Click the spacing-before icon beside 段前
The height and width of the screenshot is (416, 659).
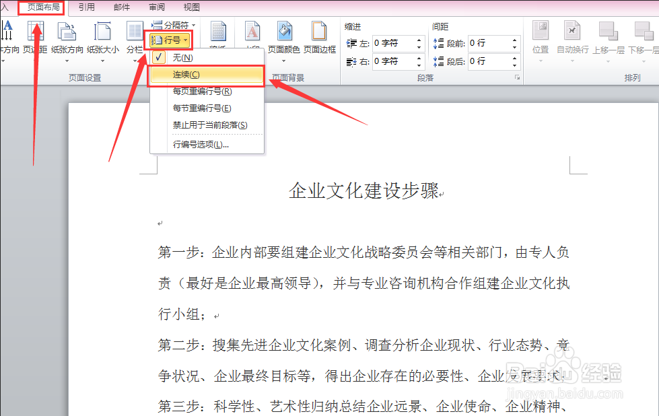438,43
